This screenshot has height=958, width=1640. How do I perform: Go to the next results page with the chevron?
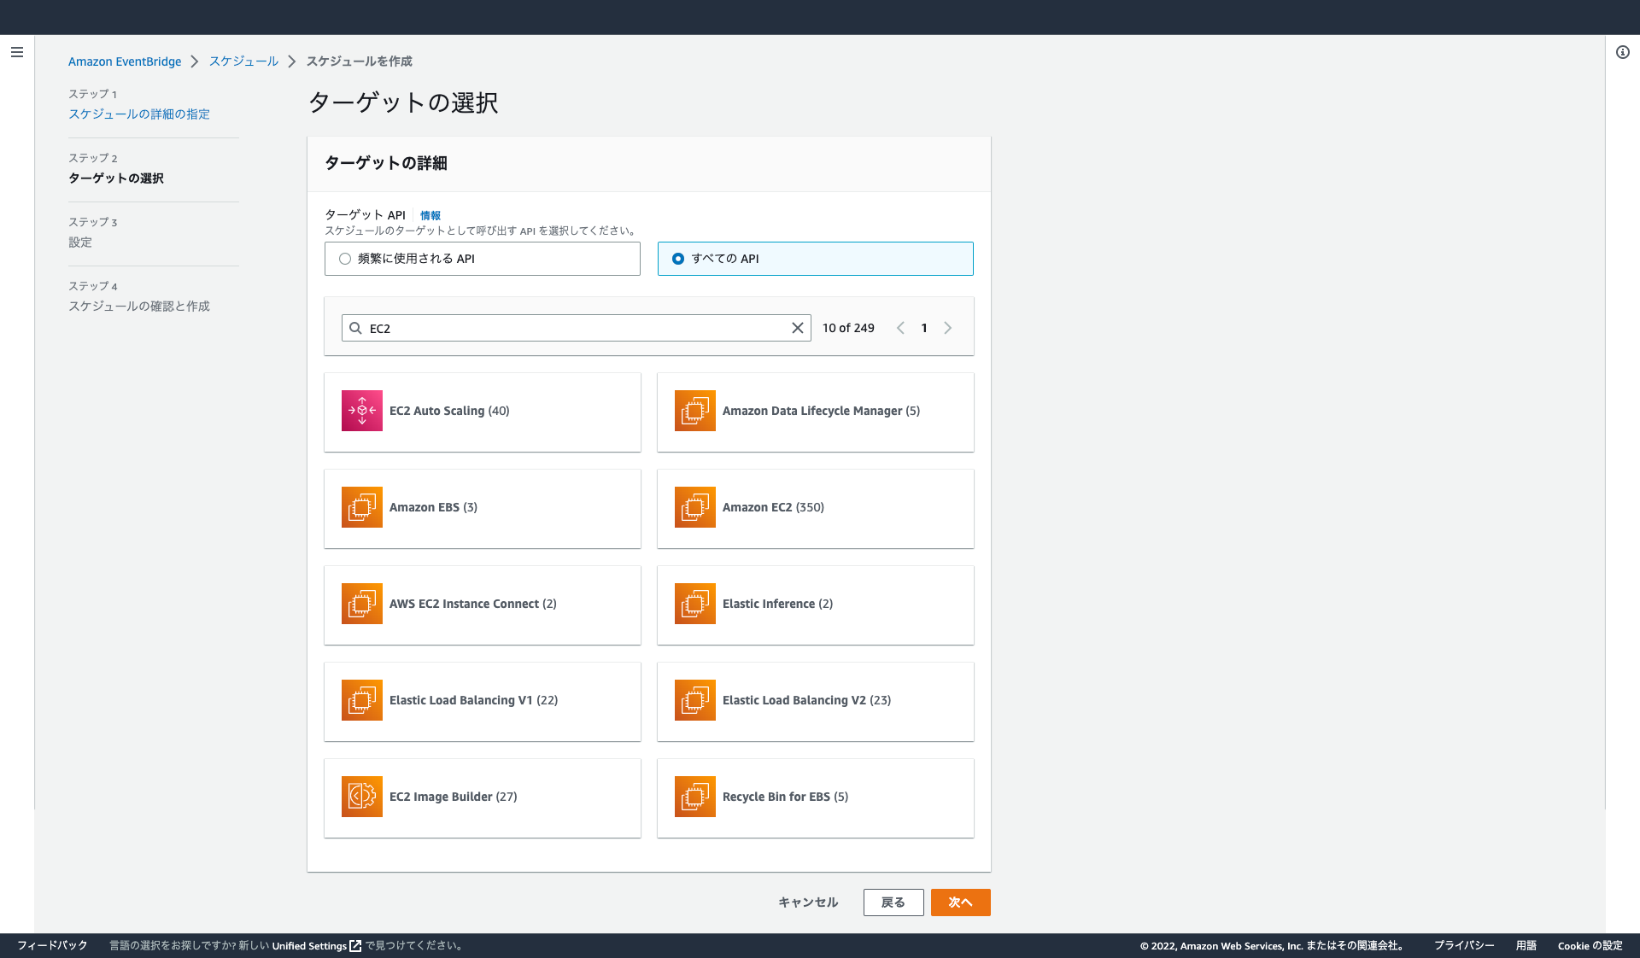[948, 327]
